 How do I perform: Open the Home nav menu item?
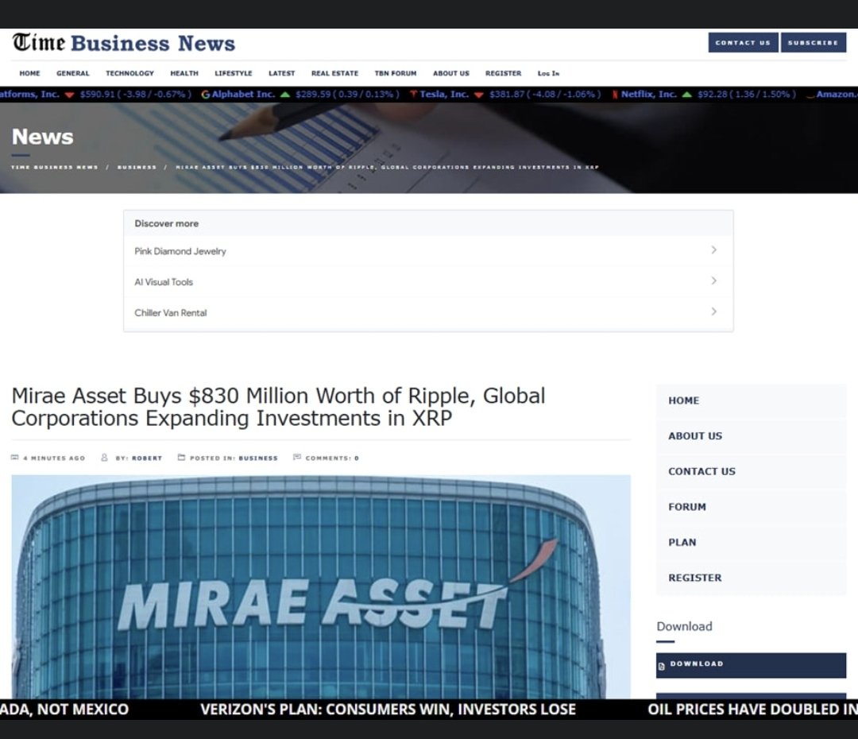[x=29, y=73]
